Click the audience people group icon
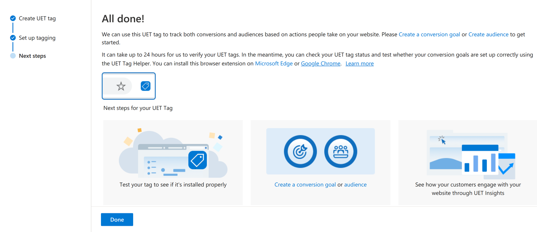 [x=340, y=151]
